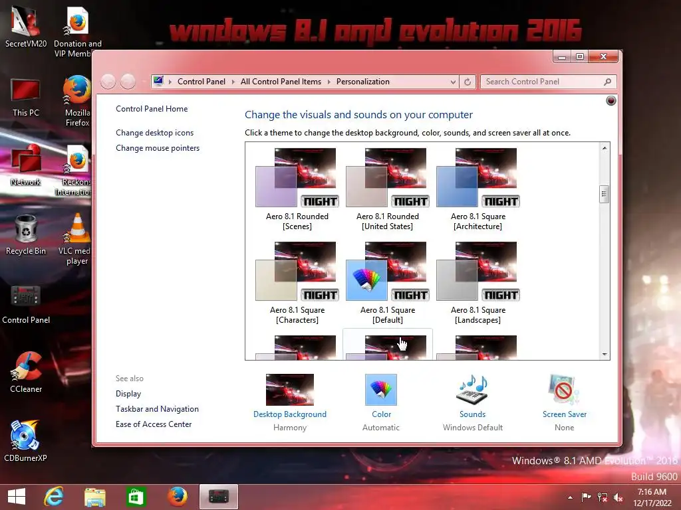The width and height of the screenshot is (681, 510).
Task: Select the Control Panel desktop icon
Action: [x=26, y=304]
